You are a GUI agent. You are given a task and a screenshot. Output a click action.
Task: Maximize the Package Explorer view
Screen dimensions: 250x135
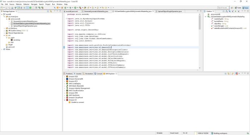[60, 11]
